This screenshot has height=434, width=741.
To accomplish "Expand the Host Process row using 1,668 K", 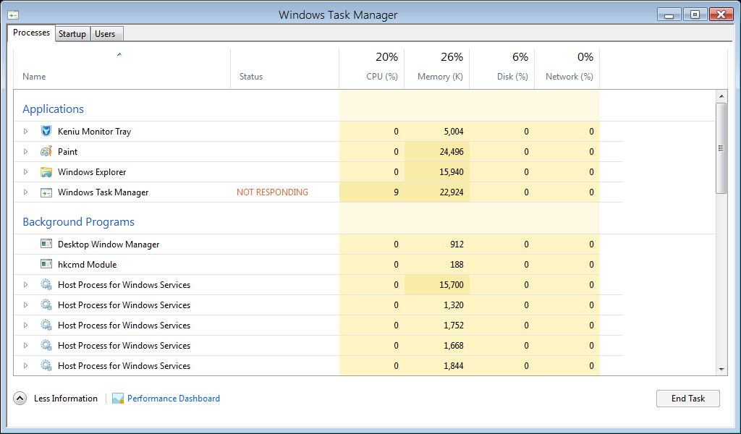I will tap(25, 346).
